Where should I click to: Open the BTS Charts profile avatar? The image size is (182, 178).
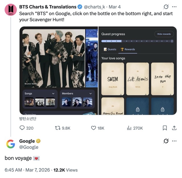pos(11,10)
